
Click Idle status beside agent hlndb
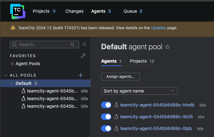[x=203, y=105]
